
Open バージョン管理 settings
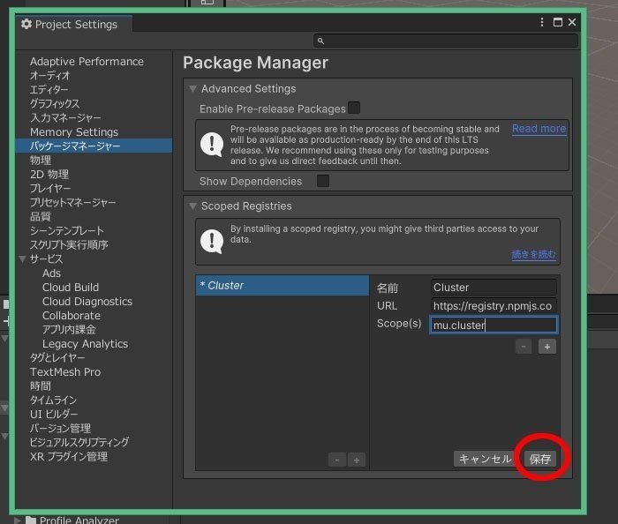60,429
